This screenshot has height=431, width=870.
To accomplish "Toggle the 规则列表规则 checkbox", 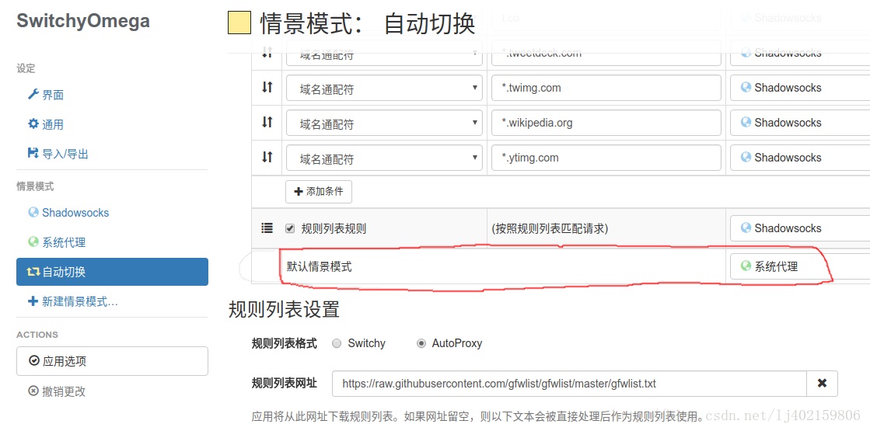I will click(x=290, y=228).
